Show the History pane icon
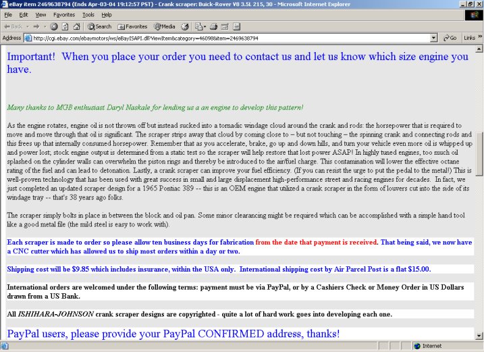This screenshot has height=352, width=484. 185,26
